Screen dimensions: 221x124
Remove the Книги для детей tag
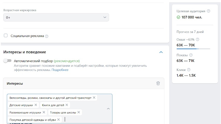(x=67, y=105)
